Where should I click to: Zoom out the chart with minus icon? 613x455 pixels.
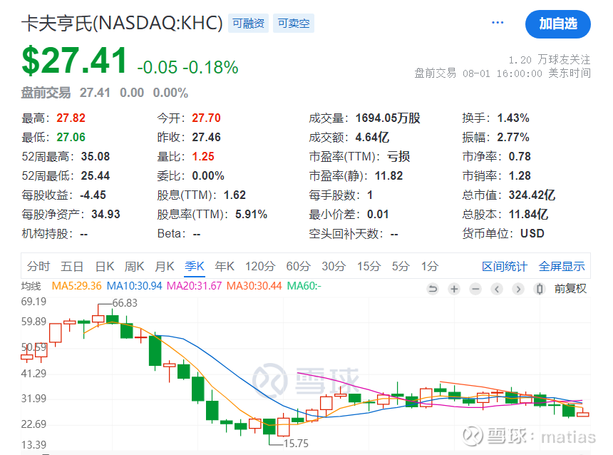[x=475, y=289]
